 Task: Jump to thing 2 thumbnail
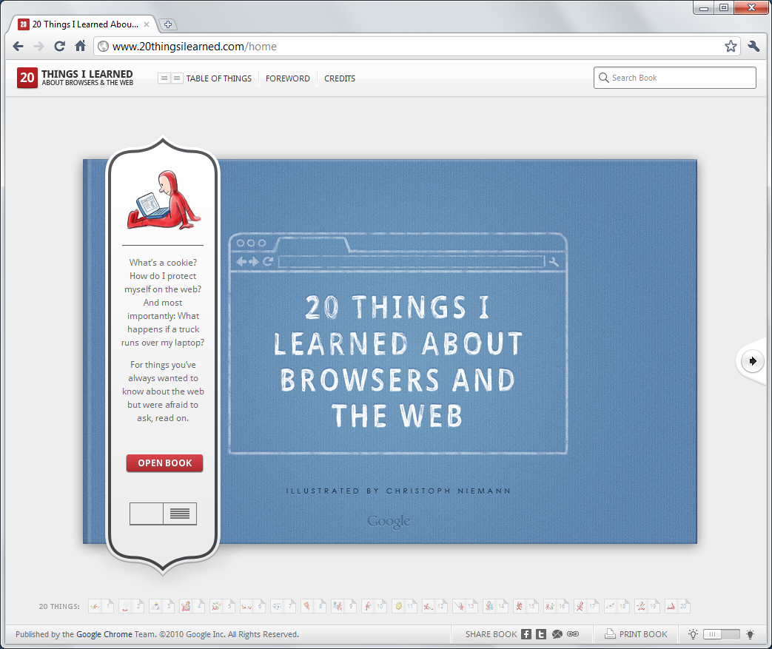[132, 606]
